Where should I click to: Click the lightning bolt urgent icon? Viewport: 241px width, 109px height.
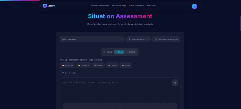coord(130,39)
